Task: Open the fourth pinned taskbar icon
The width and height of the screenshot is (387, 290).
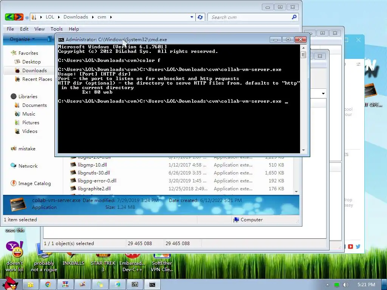Action: coord(83,285)
